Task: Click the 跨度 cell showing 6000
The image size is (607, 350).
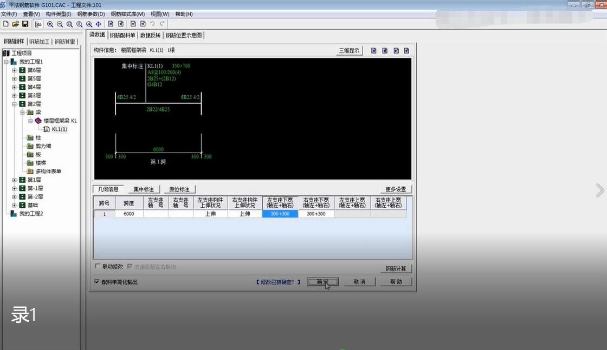Action: click(129, 214)
